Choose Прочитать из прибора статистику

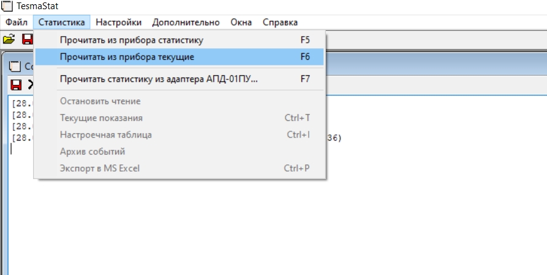click(179, 40)
